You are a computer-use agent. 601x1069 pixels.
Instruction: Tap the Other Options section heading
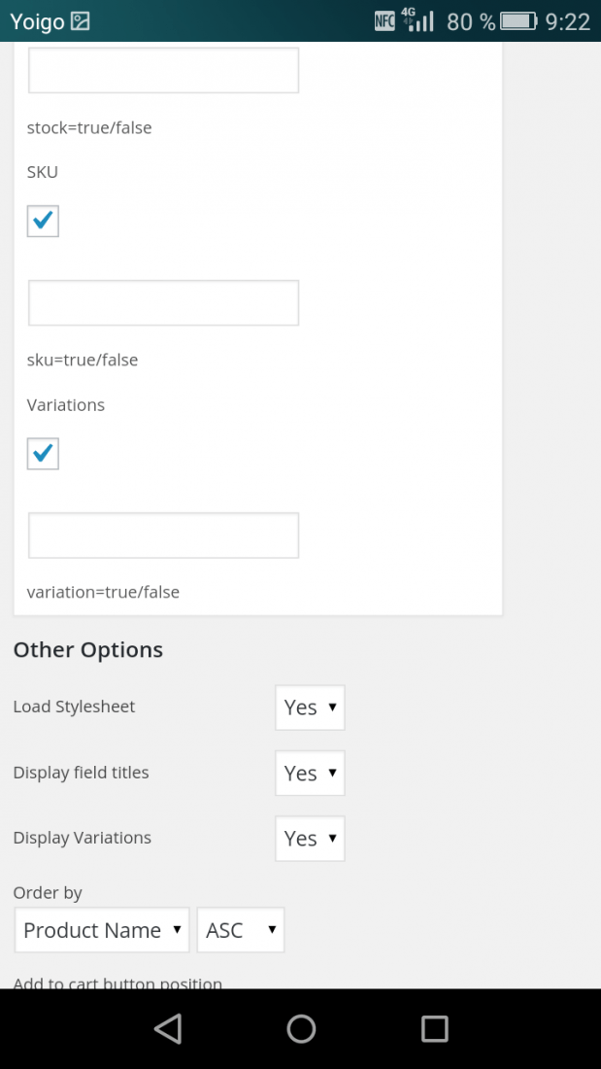(x=88, y=650)
